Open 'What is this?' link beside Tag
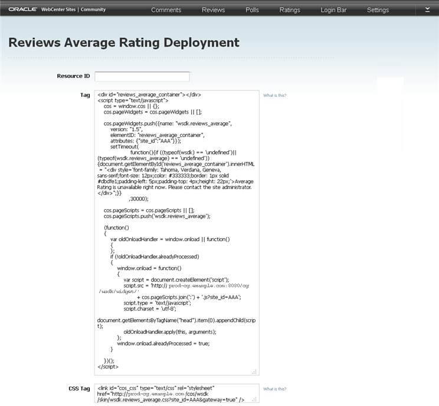The height and width of the screenshot is (406, 439). (x=274, y=95)
